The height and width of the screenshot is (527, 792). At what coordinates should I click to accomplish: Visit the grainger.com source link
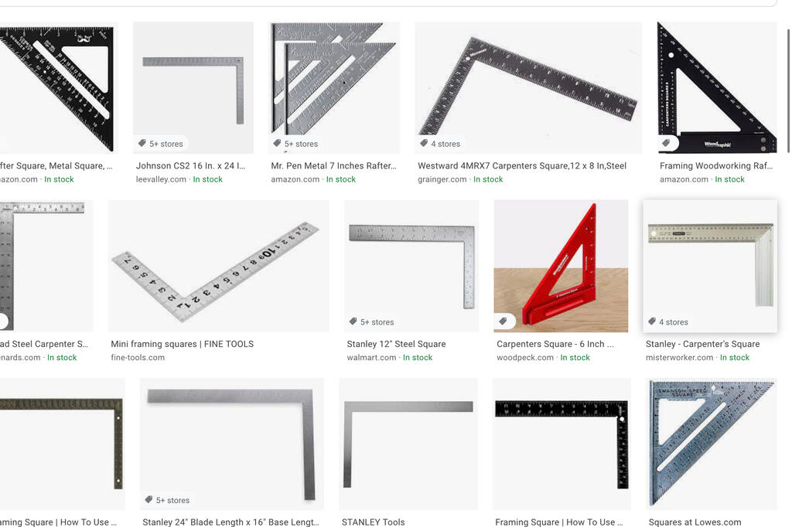pyautogui.click(x=442, y=179)
